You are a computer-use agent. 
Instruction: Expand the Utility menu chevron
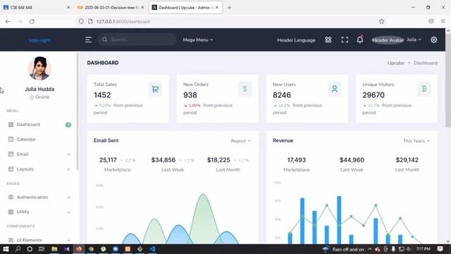pos(68,212)
